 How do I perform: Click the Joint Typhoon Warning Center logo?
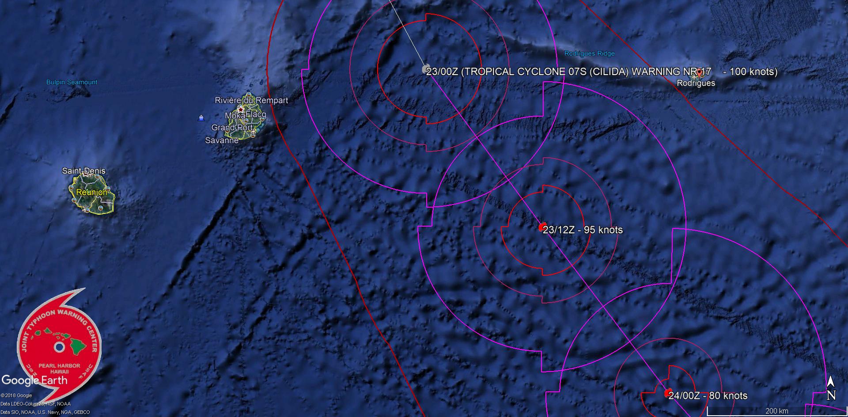59,347
